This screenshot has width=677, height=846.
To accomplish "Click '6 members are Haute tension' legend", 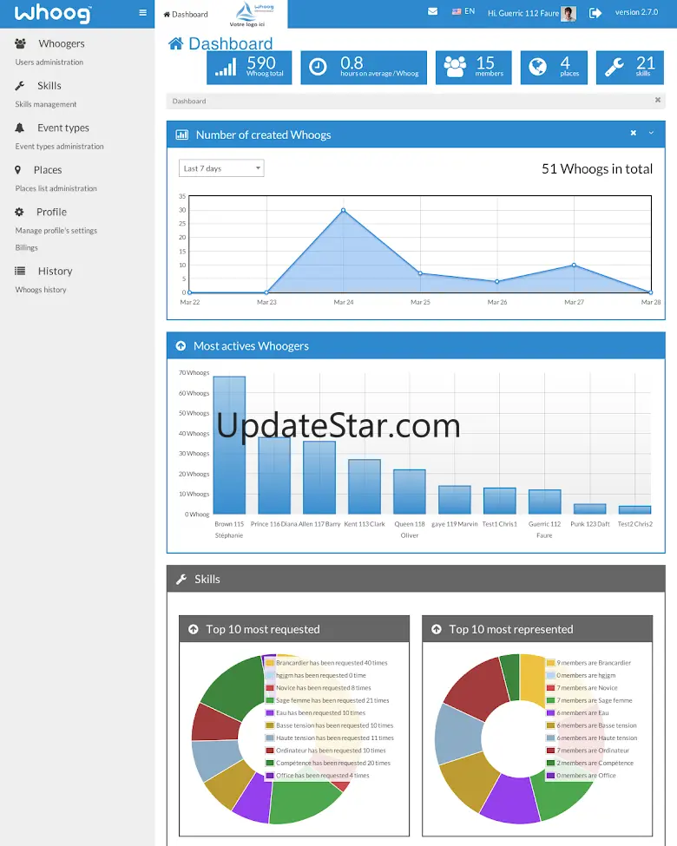I will pyautogui.click(x=597, y=738).
